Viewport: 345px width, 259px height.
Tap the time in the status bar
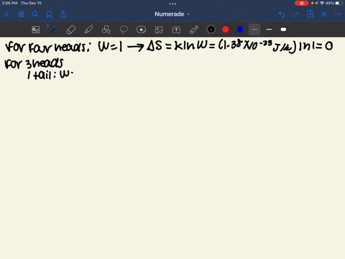click(9, 3)
